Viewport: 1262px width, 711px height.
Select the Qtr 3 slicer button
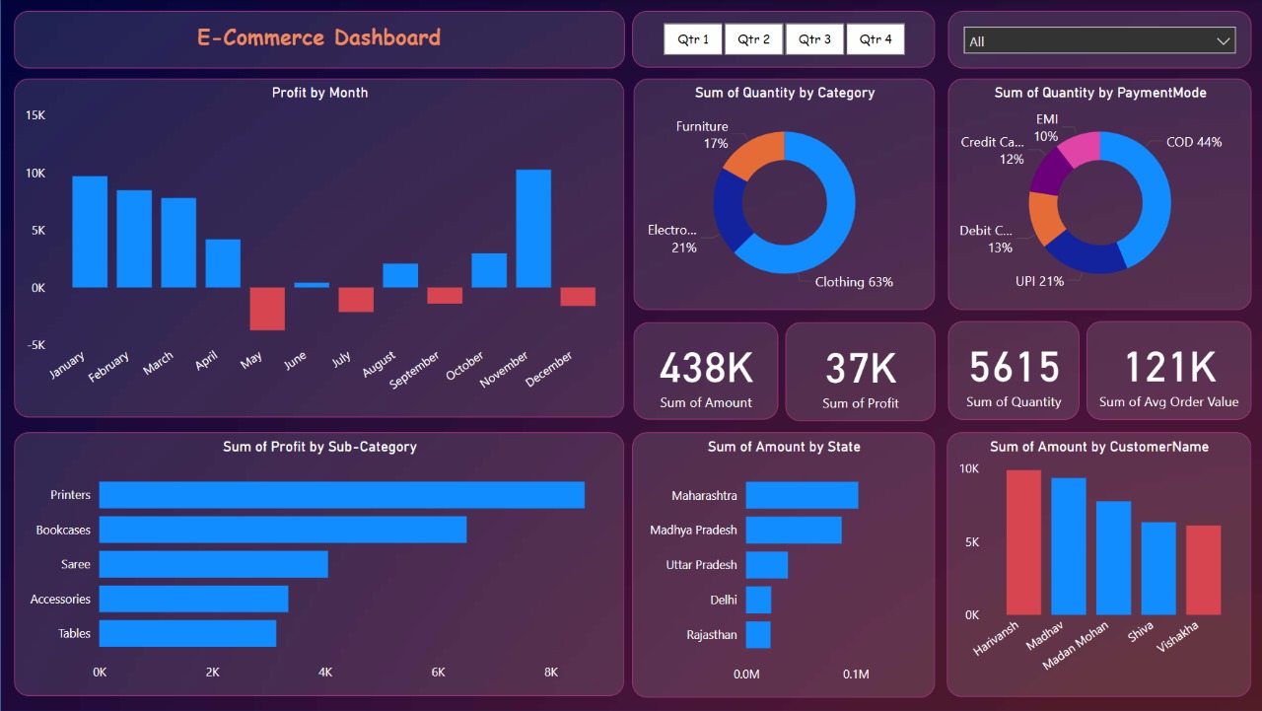pyautogui.click(x=814, y=39)
